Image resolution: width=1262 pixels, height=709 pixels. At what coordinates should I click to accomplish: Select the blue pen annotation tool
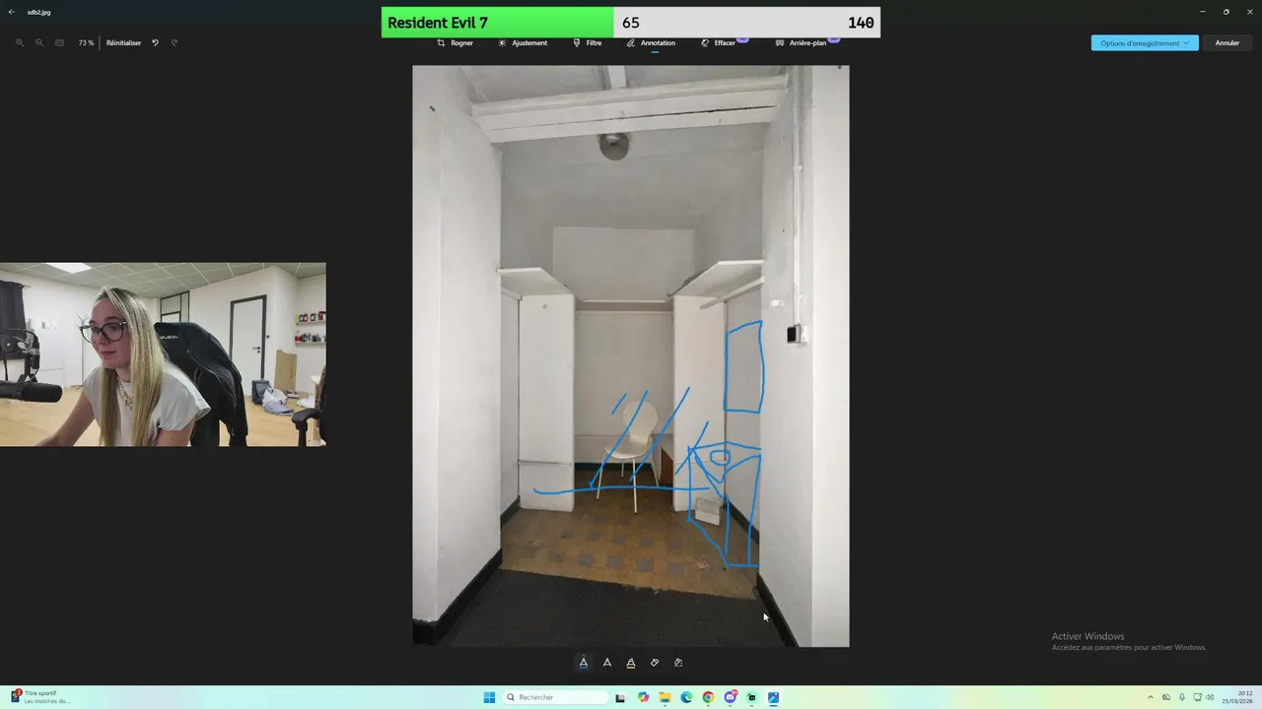584,663
